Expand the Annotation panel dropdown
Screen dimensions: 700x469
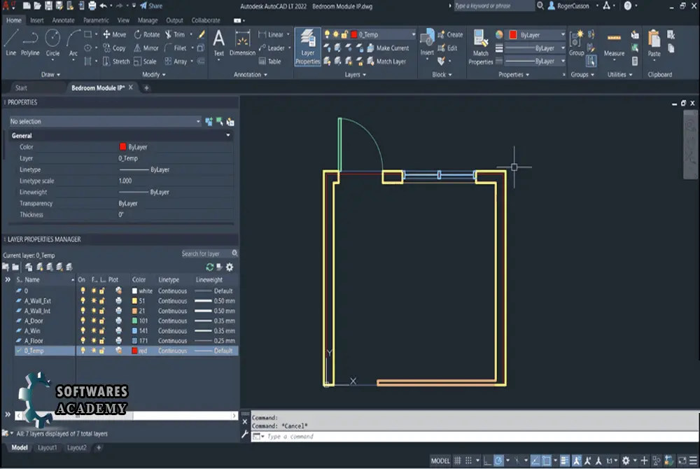(x=251, y=74)
